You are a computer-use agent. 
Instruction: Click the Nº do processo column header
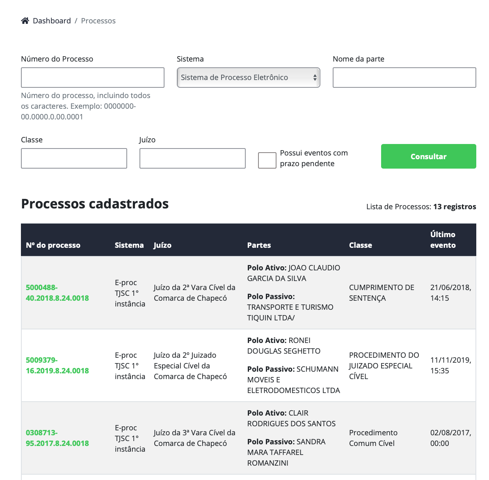pyautogui.click(x=53, y=245)
